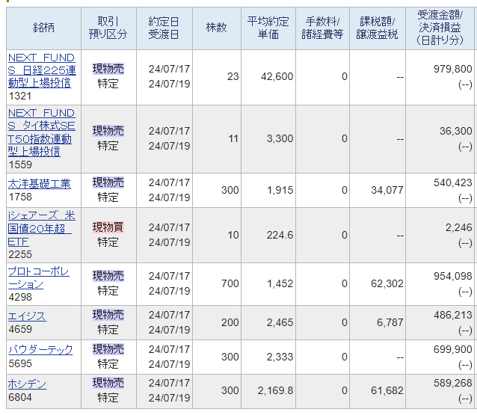The height and width of the screenshot is (415, 477).
Task: Click share count 200
Action: tap(230, 322)
